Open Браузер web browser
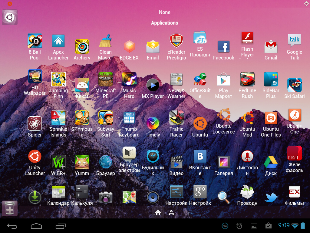310x233 pixels. click(106, 162)
